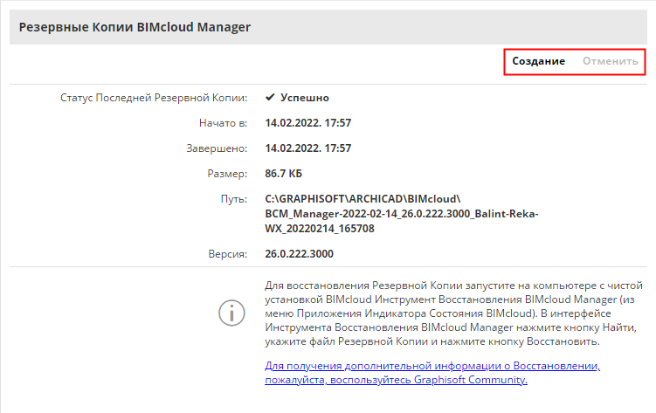
Task: Click the Путь label
Action: pyautogui.click(x=234, y=199)
